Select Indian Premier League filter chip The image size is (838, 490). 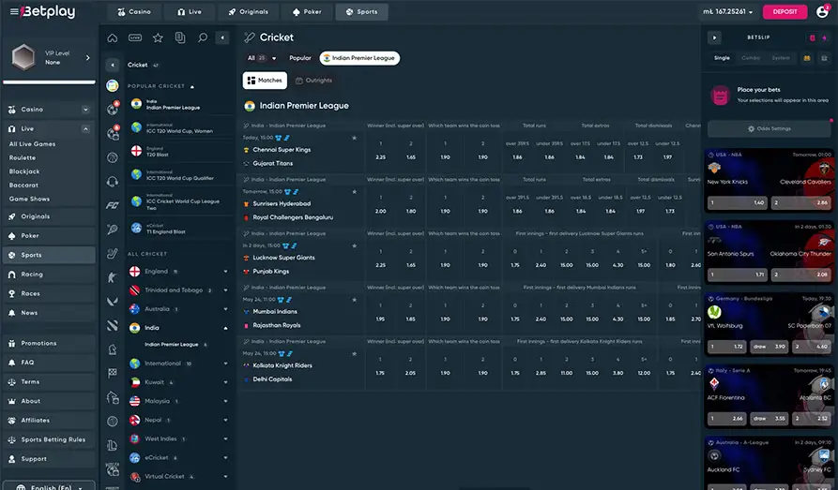359,58
